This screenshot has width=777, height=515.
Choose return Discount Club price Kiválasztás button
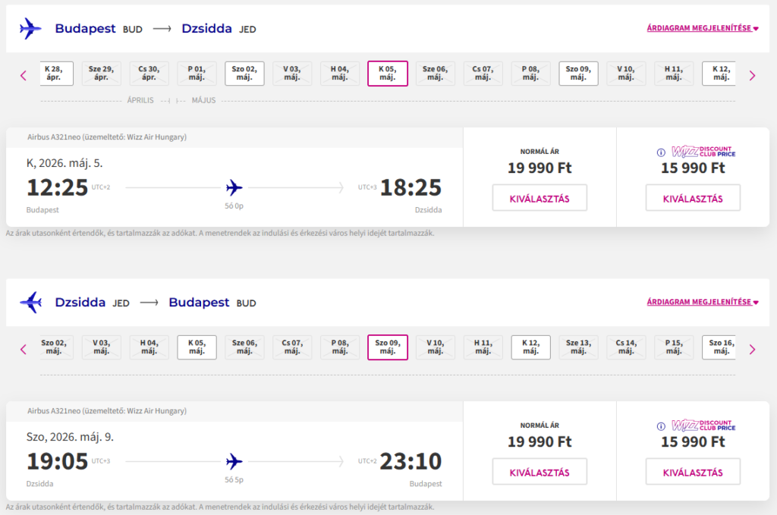(693, 473)
